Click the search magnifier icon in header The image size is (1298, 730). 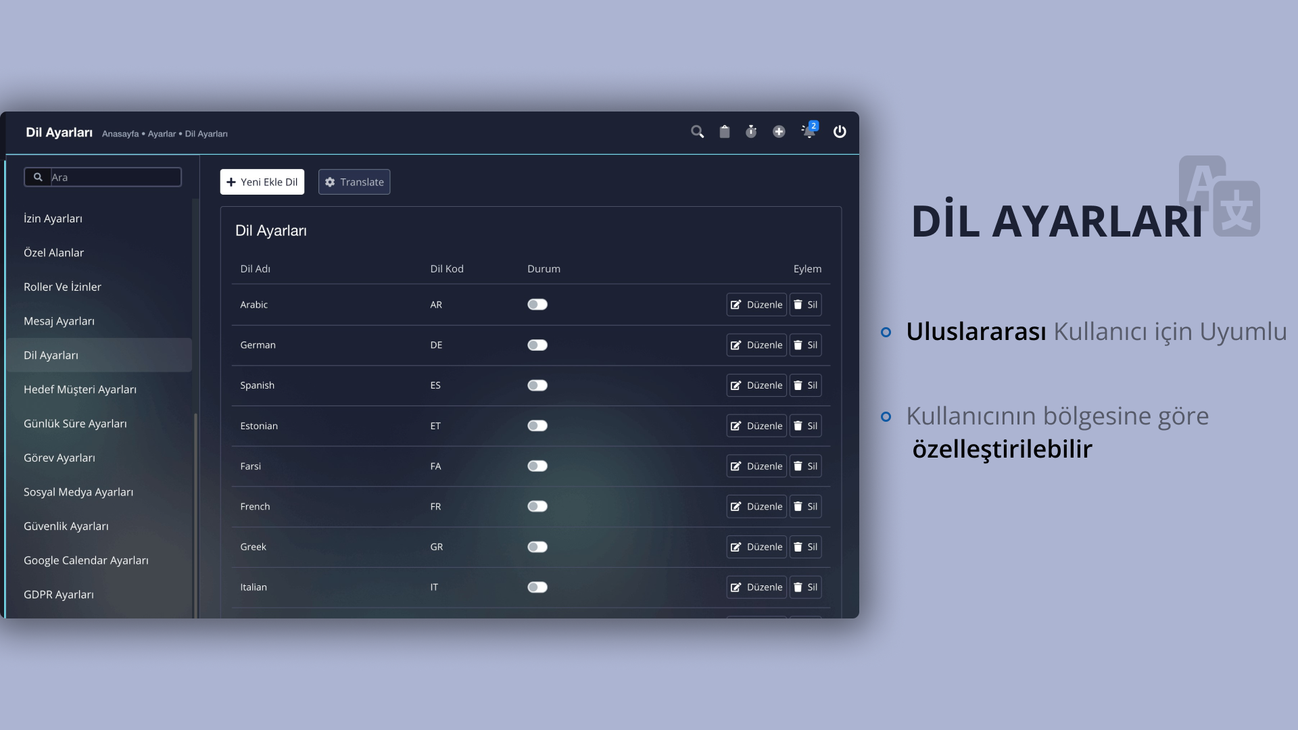(x=697, y=132)
